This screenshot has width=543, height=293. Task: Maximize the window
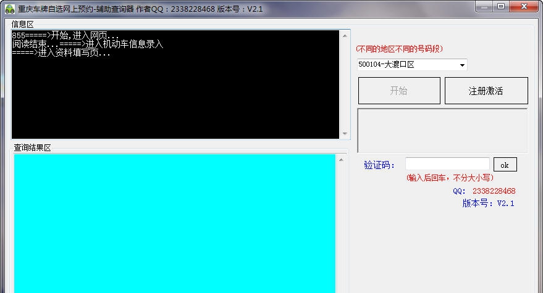tap(501, 7)
